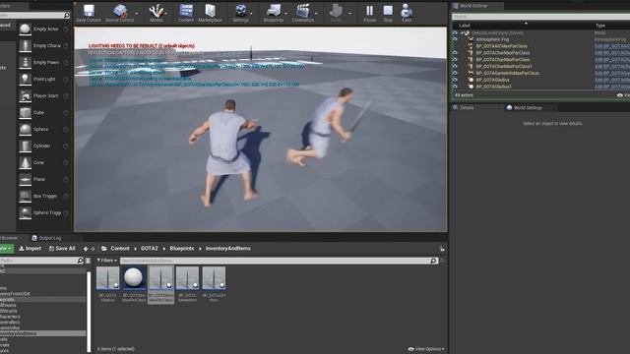The height and width of the screenshot is (354, 630).
Task: Select Empty Character in the placement list
Action: (x=43, y=46)
